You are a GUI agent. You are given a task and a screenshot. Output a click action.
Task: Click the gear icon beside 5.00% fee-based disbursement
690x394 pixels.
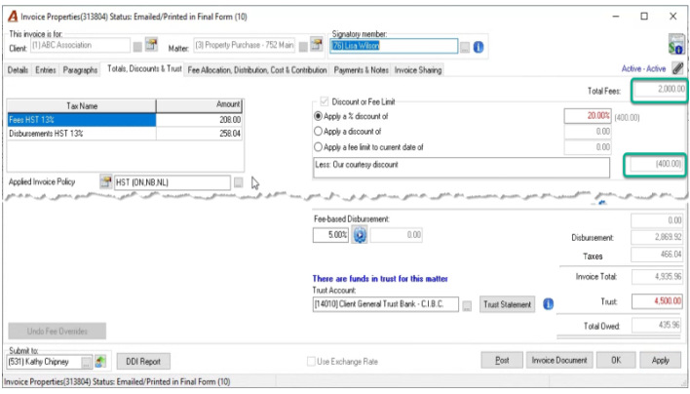pos(360,235)
